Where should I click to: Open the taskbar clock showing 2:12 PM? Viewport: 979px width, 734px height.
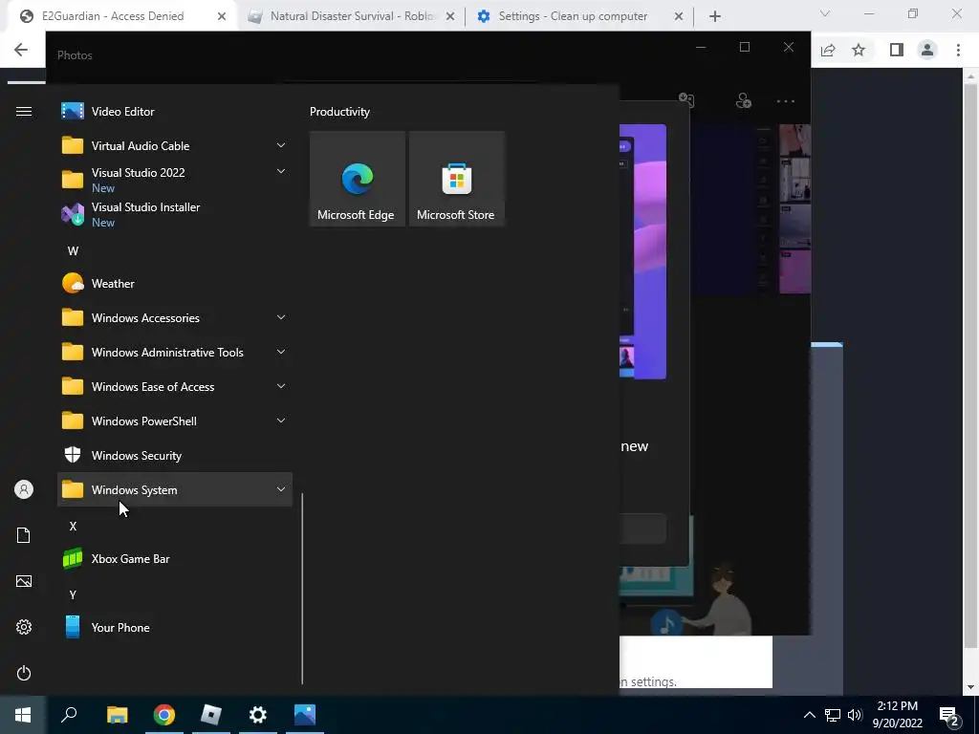point(897,715)
